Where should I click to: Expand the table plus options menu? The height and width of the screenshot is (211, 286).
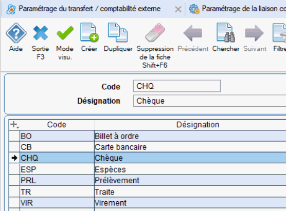14,125
